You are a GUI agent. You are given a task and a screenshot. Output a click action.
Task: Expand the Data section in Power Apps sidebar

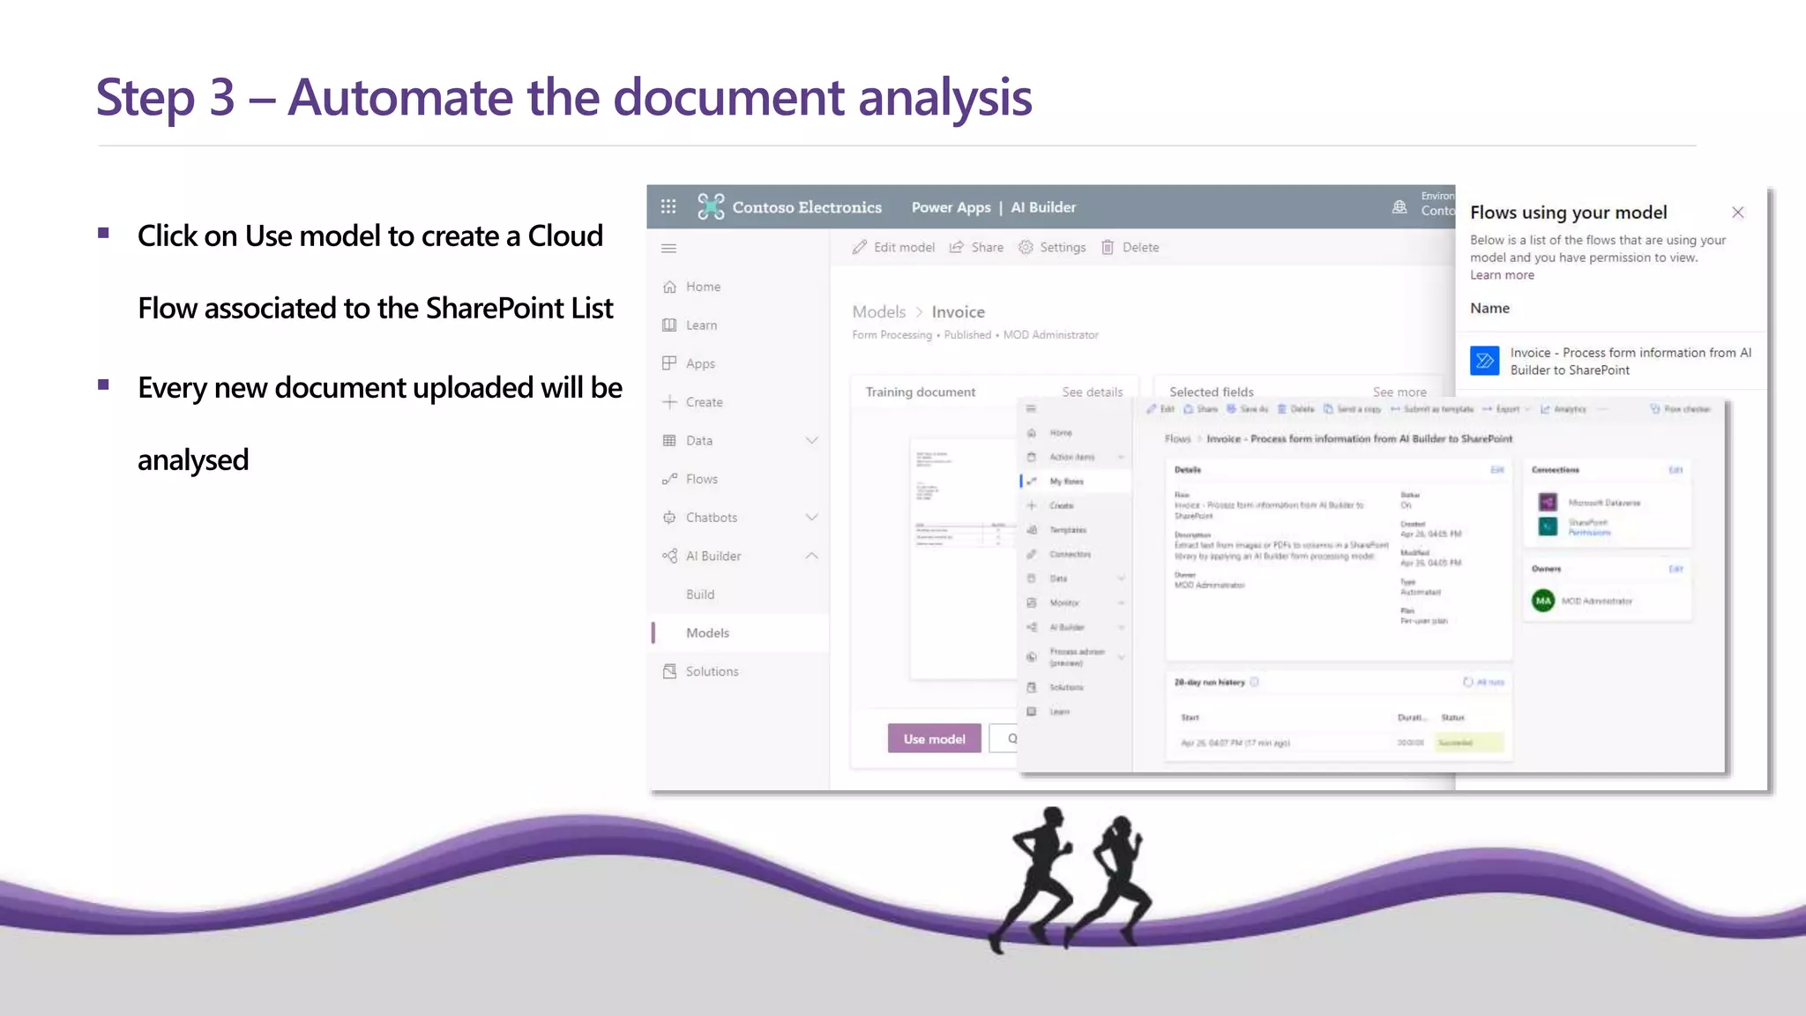point(812,441)
